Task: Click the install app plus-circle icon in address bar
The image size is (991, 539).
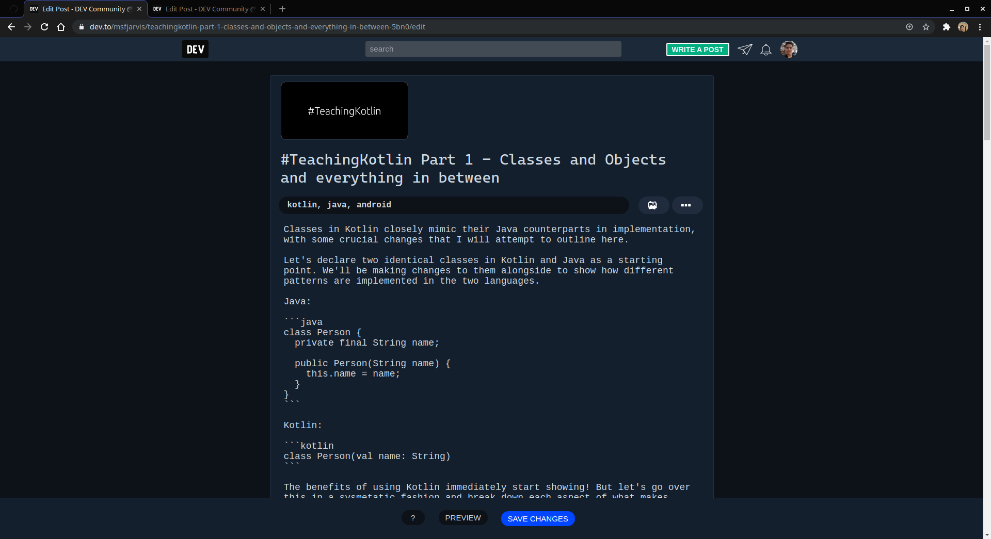Action: pos(909,27)
